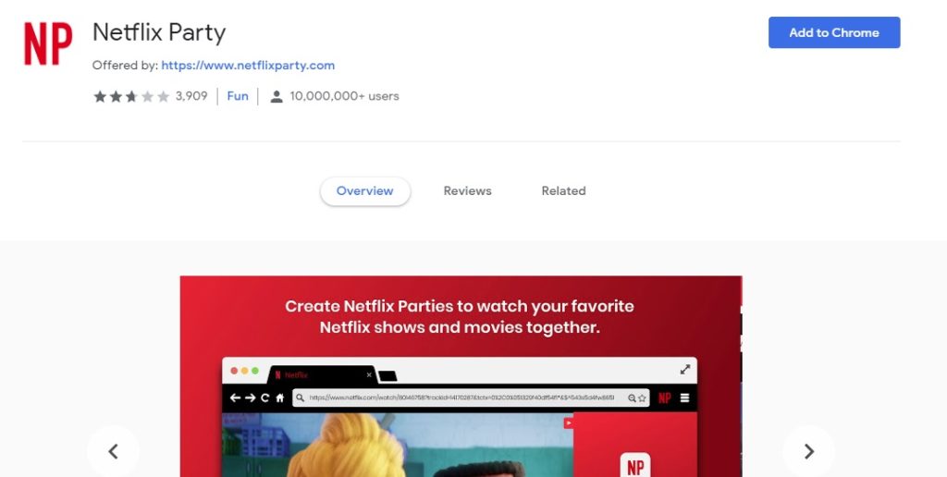Show next screenshot with right arrow

coord(808,451)
